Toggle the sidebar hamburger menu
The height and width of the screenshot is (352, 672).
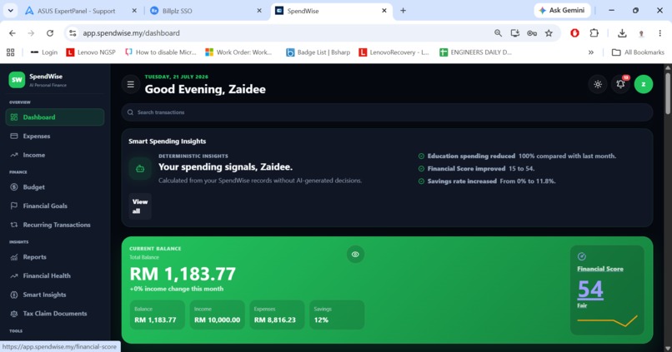(x=131, y=84)
